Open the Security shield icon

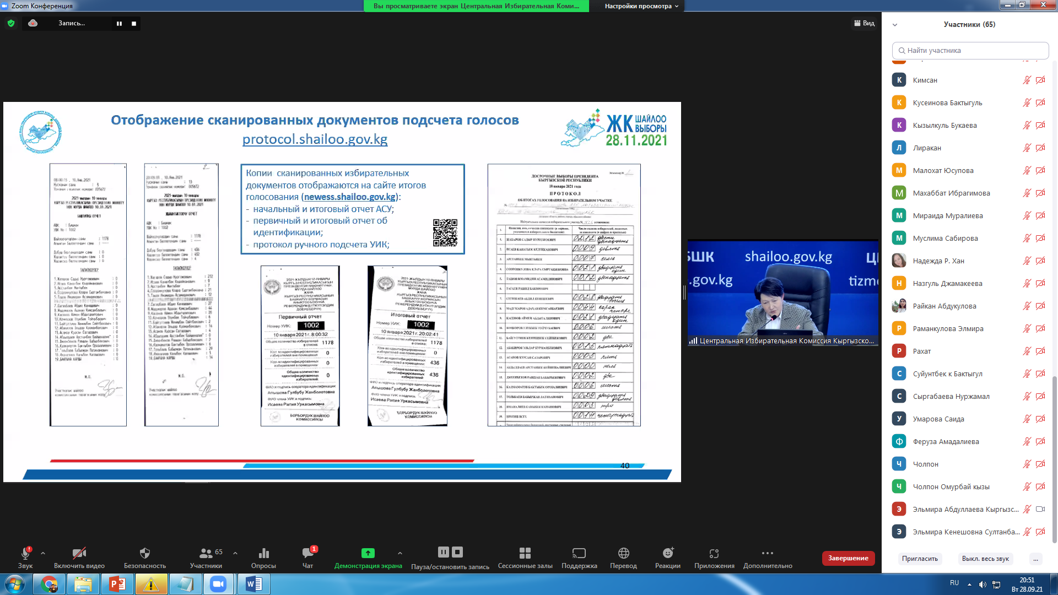pyautogui.click(x=145, y=553)
